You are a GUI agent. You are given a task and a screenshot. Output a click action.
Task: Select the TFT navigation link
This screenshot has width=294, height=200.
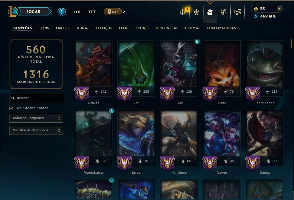pyautogui.click(x=92, y=12)
